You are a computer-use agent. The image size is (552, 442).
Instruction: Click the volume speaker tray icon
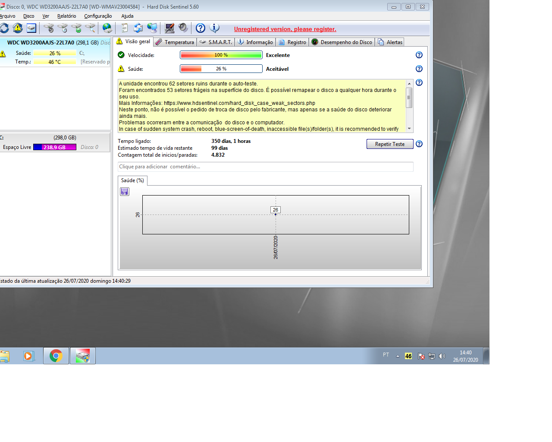[442, 356]
